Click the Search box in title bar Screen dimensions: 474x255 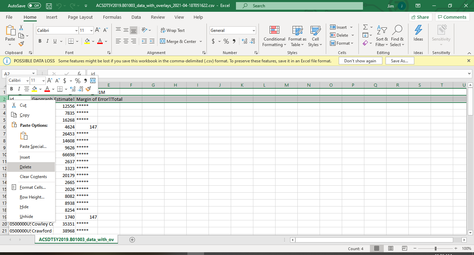(299, 6)
